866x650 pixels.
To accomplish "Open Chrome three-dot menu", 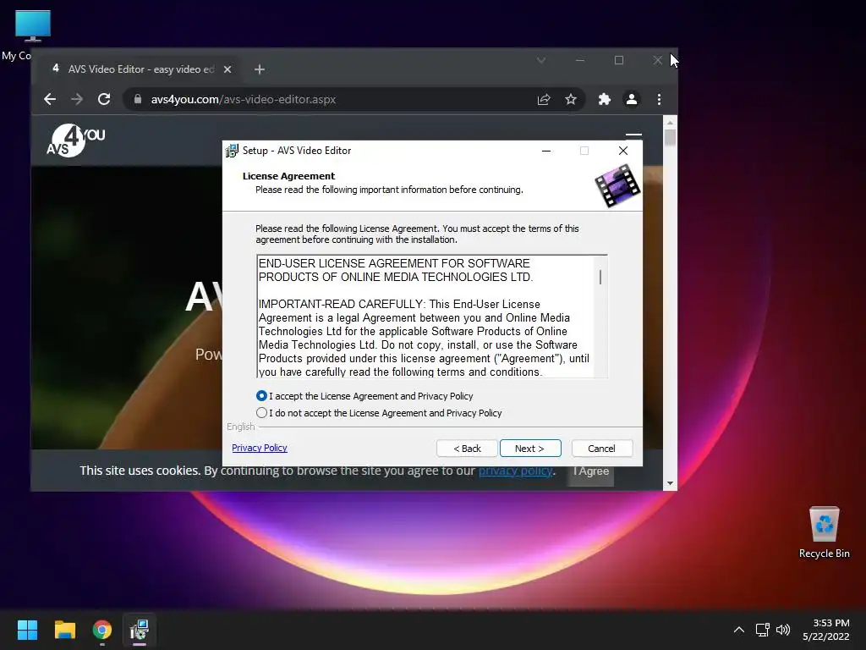I will coord(659,100).
